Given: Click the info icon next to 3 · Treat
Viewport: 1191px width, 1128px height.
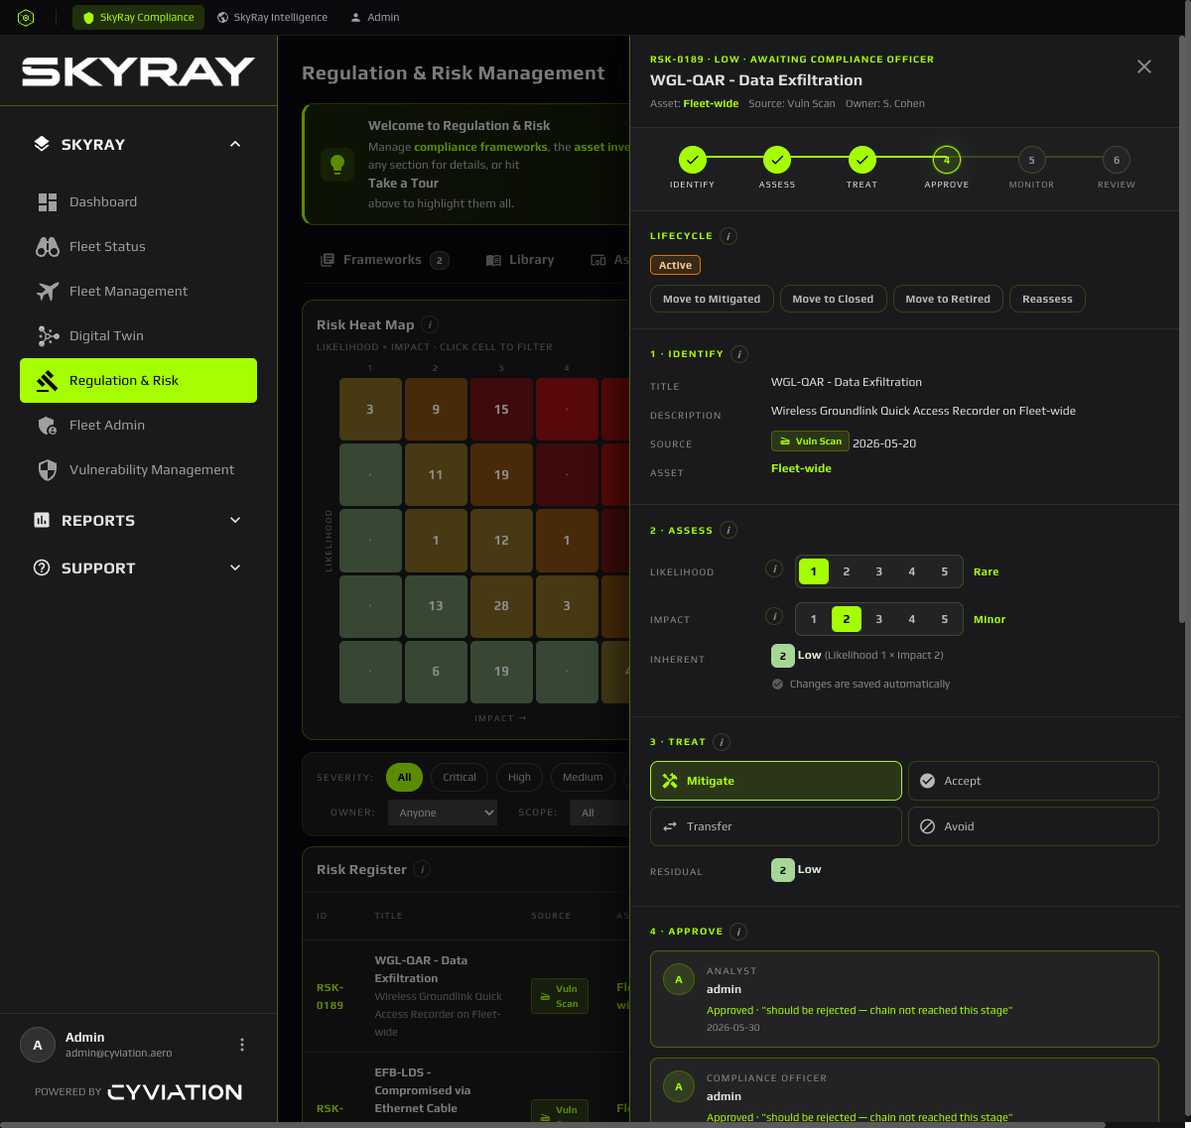Looking at the screenshot, I should pyautogui.click(x=722, y=742).
